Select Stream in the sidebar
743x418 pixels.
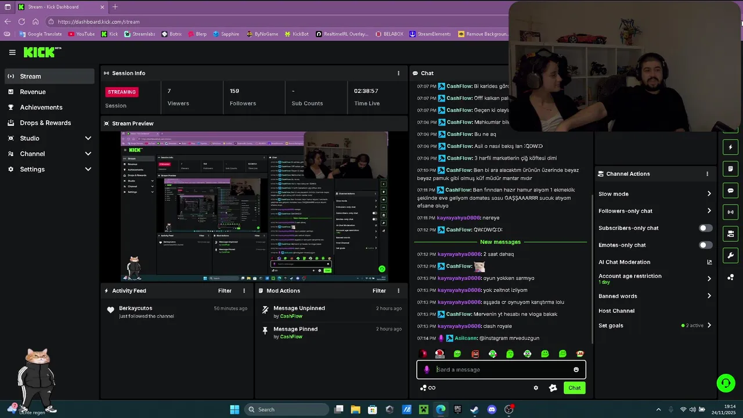pyautogui.click(x=49, y=76)
